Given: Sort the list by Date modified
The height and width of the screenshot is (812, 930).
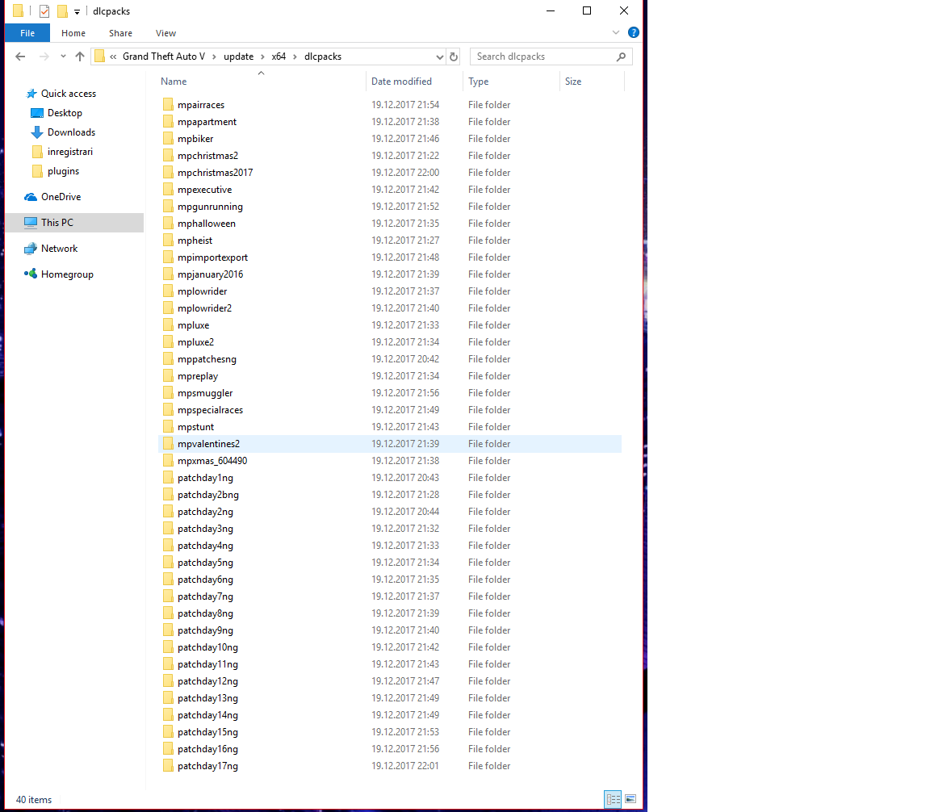Looking at the screenshot, I should point(415,82).
